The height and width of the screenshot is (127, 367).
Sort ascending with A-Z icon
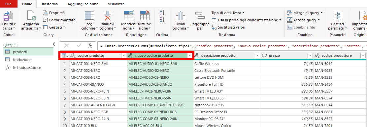click(x=162, y=12)
